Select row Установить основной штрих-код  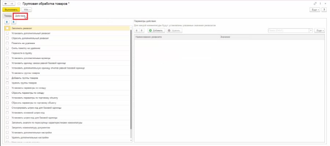[67, 113]
